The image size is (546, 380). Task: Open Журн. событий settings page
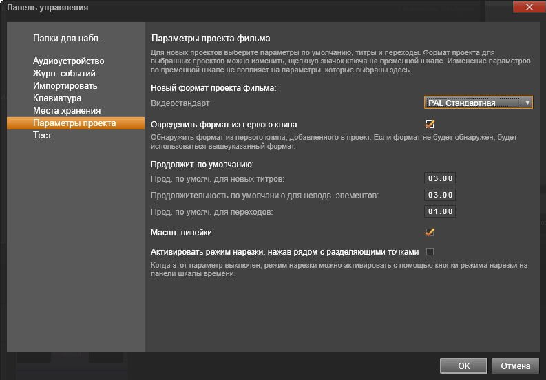[x=64, y=74]
